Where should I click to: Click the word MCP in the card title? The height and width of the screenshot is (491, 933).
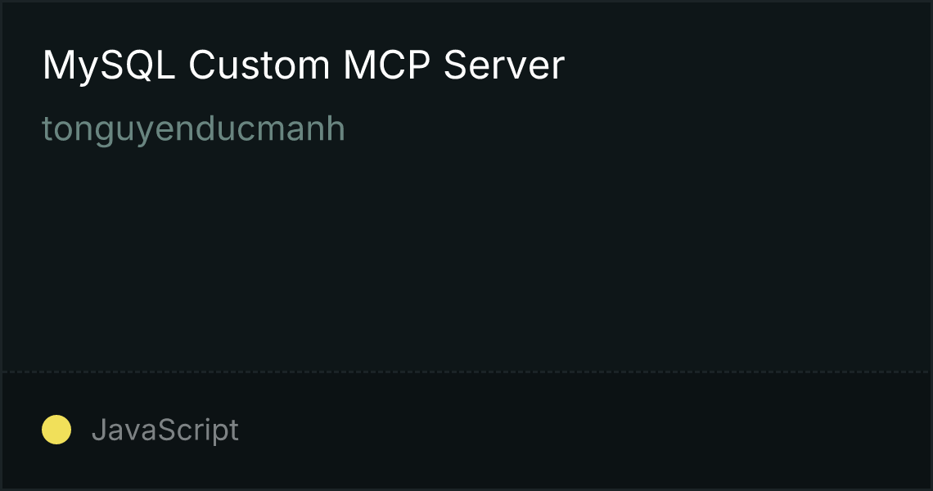coord(387,65)
